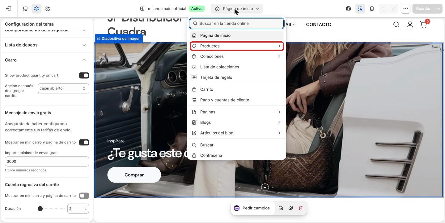Click the Guardar button
The height and width of the screenshot is (223, 445).
pos(423,9)
